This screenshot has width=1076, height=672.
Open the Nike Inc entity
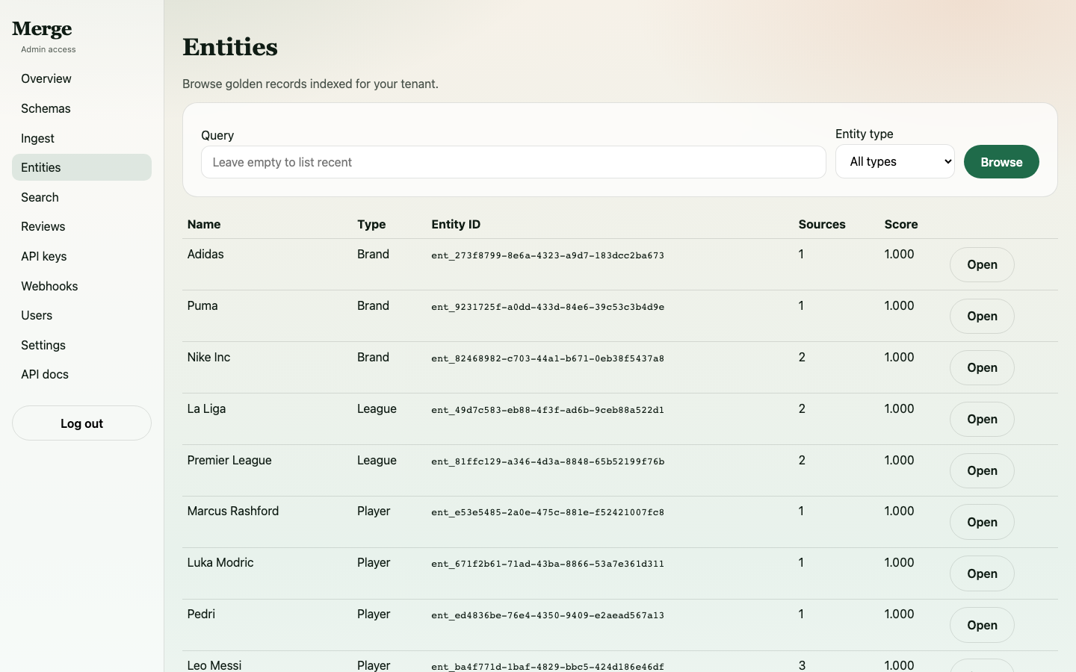982,367
